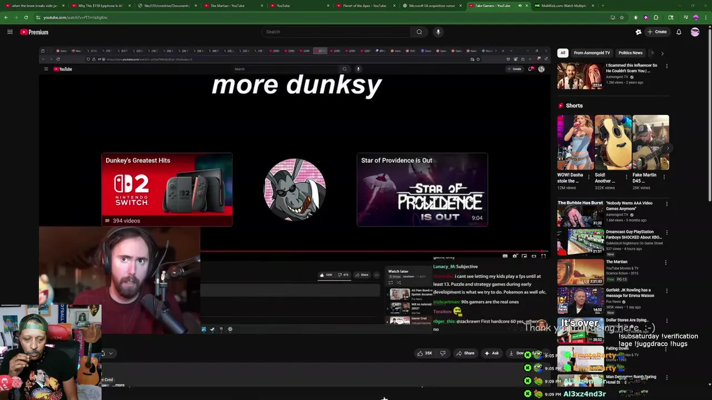Click the YouTube search input field

(x=337, y=32)
